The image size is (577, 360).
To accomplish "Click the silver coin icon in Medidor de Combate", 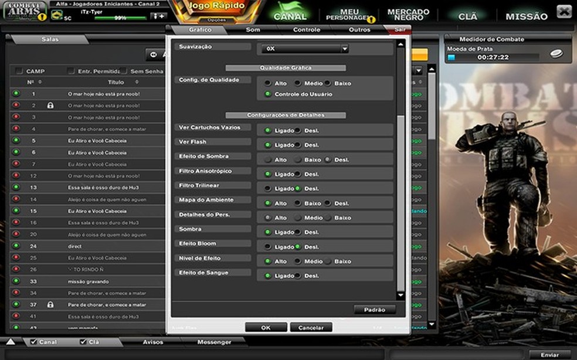I will click(x=556, y=54).
